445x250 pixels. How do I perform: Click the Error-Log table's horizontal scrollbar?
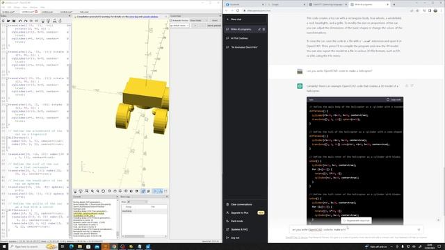144,236
